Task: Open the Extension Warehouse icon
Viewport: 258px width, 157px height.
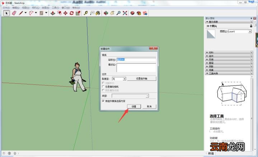Action: 139,13
